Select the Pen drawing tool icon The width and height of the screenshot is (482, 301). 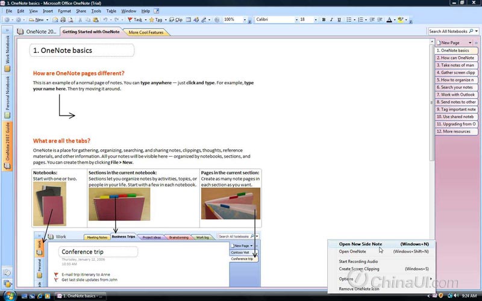[204, 20]
